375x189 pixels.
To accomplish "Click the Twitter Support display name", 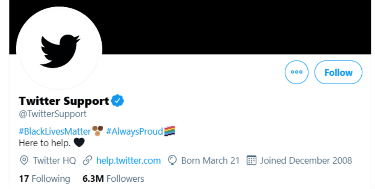I will (x=64, y=101).
